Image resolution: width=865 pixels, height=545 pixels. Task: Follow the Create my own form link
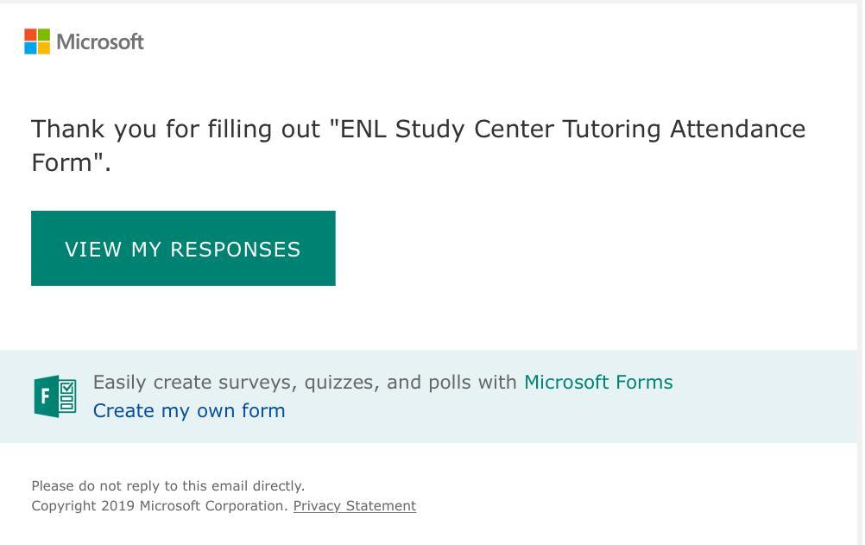tap(189, 410)
